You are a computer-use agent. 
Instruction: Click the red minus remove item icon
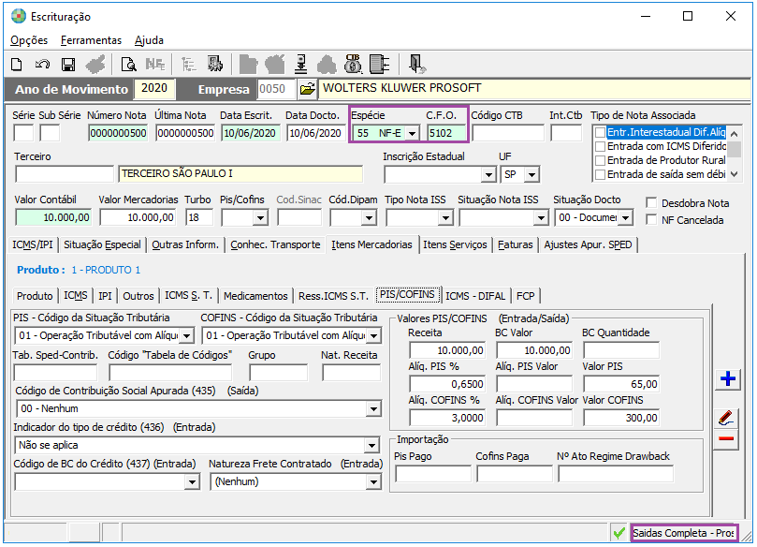click(x=726, y=438)
